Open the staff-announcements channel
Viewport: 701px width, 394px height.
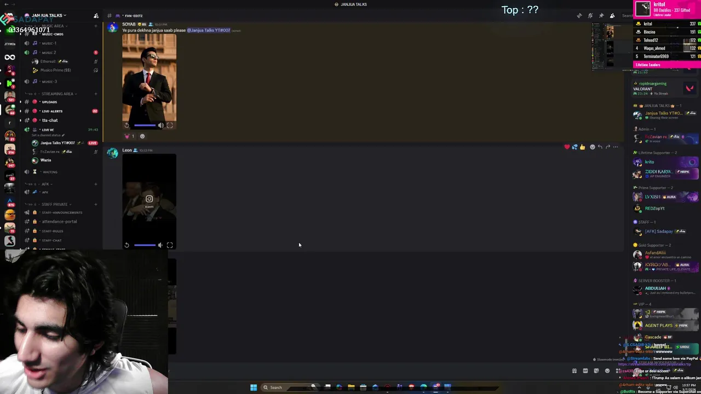click(x=60, y=212)
